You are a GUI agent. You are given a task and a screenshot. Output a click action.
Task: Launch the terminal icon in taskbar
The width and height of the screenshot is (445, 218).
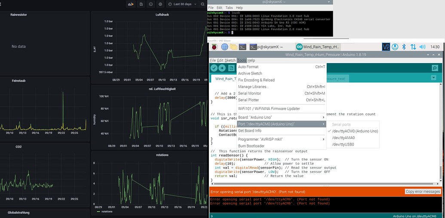[242, 47]
